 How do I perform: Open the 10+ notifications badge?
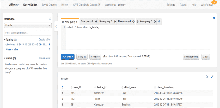214,2
